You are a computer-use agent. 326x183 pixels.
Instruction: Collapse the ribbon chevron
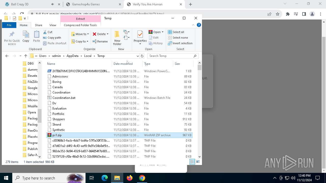tap(193, 25)
